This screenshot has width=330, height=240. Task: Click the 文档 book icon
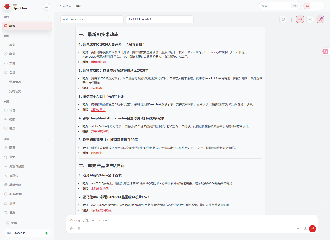click(8, 223)
